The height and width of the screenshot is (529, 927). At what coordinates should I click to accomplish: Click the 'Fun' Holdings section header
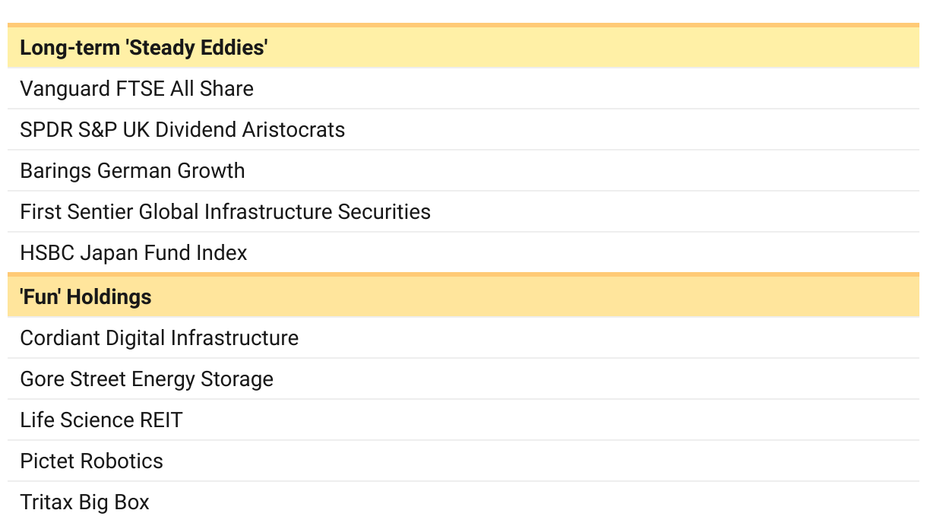pos(463,296)
